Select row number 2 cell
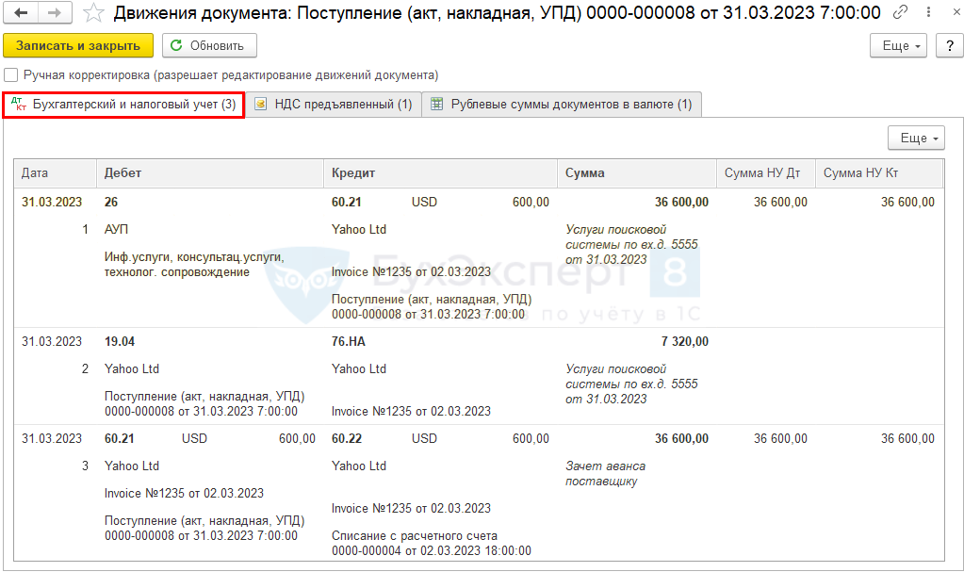The image size is (964, 572). tap(85, 369)
